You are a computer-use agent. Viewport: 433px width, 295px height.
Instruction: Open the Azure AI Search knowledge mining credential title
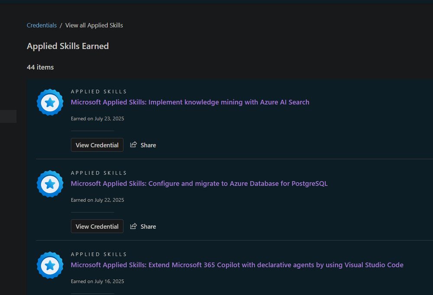click(190, 102)
